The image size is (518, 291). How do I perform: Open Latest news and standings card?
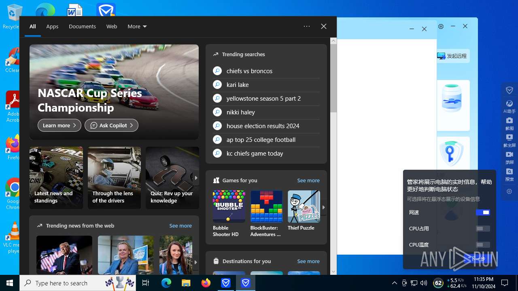pyautogui.click(x=56, y=178)
